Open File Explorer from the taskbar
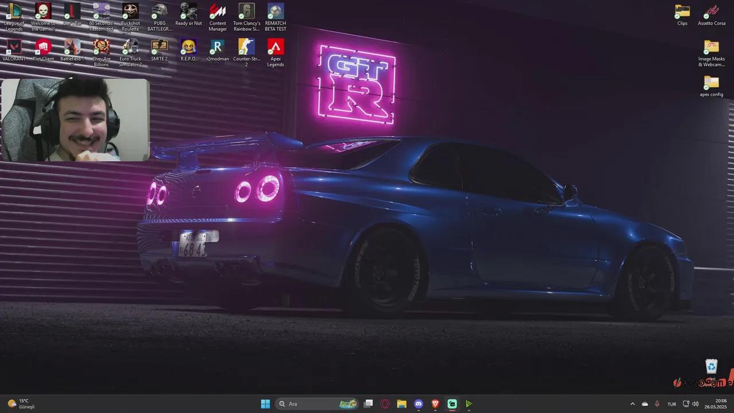The height and width of the screenshot is (413, 734). 402,404
